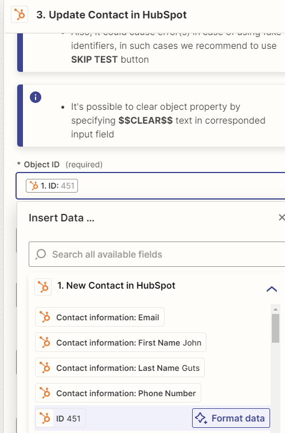
Task: Insert Contact information: Last Name Guts
Action: (120, 368)
